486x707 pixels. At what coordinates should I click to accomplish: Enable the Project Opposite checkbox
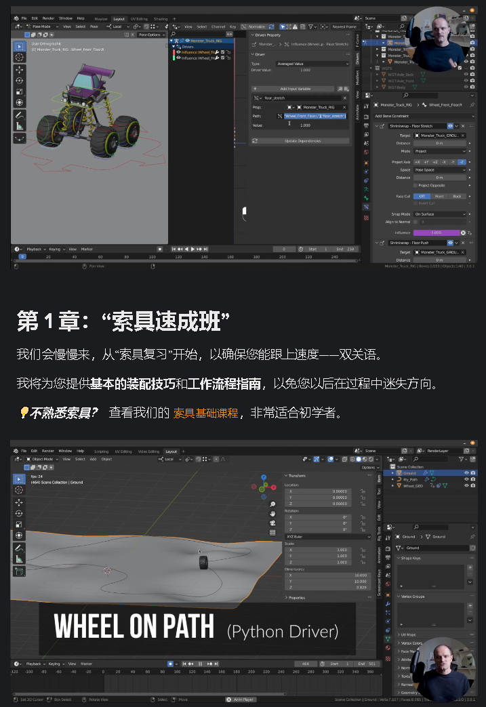(416, 185)
